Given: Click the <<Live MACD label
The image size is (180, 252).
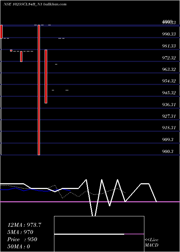Looking at the screenshot, I should click(x=152, y=243).
